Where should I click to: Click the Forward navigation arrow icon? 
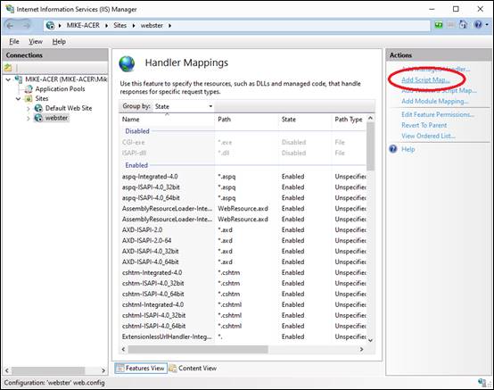(27, 26)
